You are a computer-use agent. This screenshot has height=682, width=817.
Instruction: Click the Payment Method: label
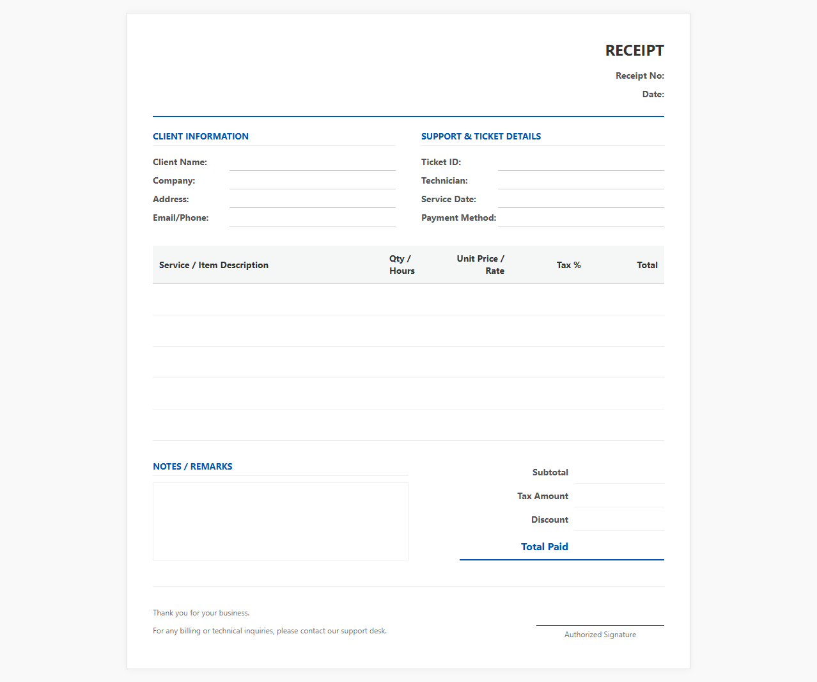[459, 218]
